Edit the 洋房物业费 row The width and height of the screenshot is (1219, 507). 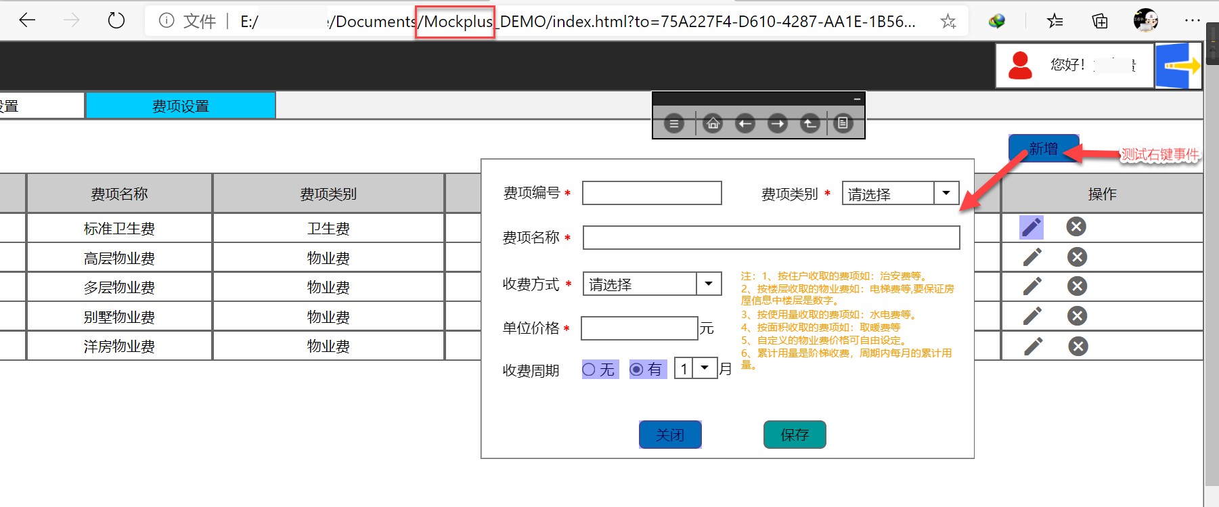coord(1033,347)
